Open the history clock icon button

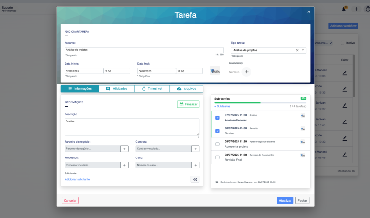(195, 180)
